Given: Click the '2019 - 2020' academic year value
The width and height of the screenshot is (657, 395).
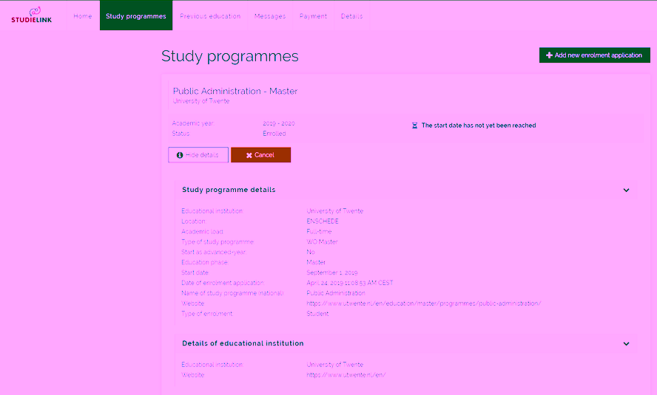Looking at the screenshot, I should pyautogui.click(x=279, y=123).
